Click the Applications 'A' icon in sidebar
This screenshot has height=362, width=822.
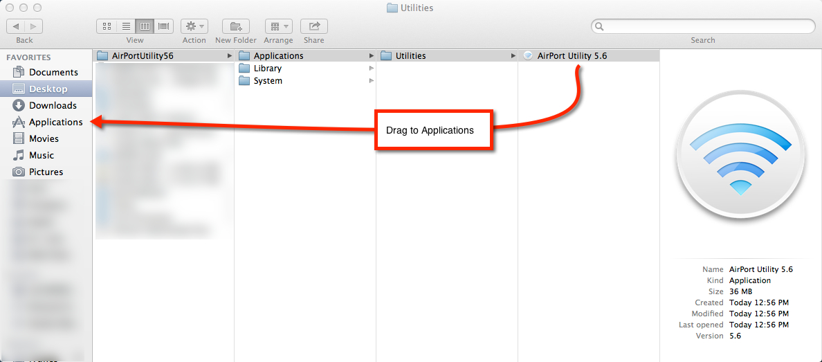point(19,123)
